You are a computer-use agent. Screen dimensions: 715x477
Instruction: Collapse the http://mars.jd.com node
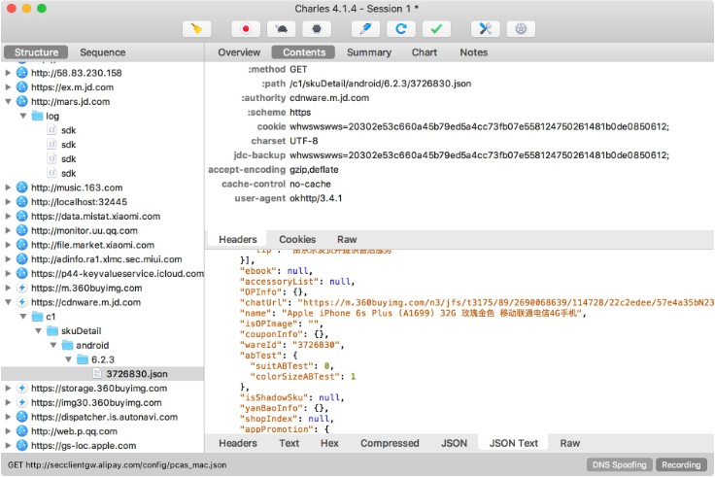coord(10,101)
